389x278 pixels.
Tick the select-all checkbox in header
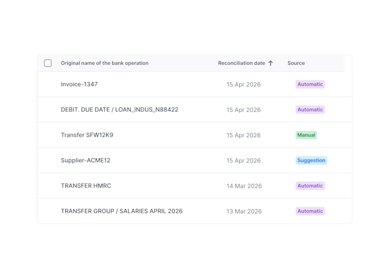pos(47,63)
